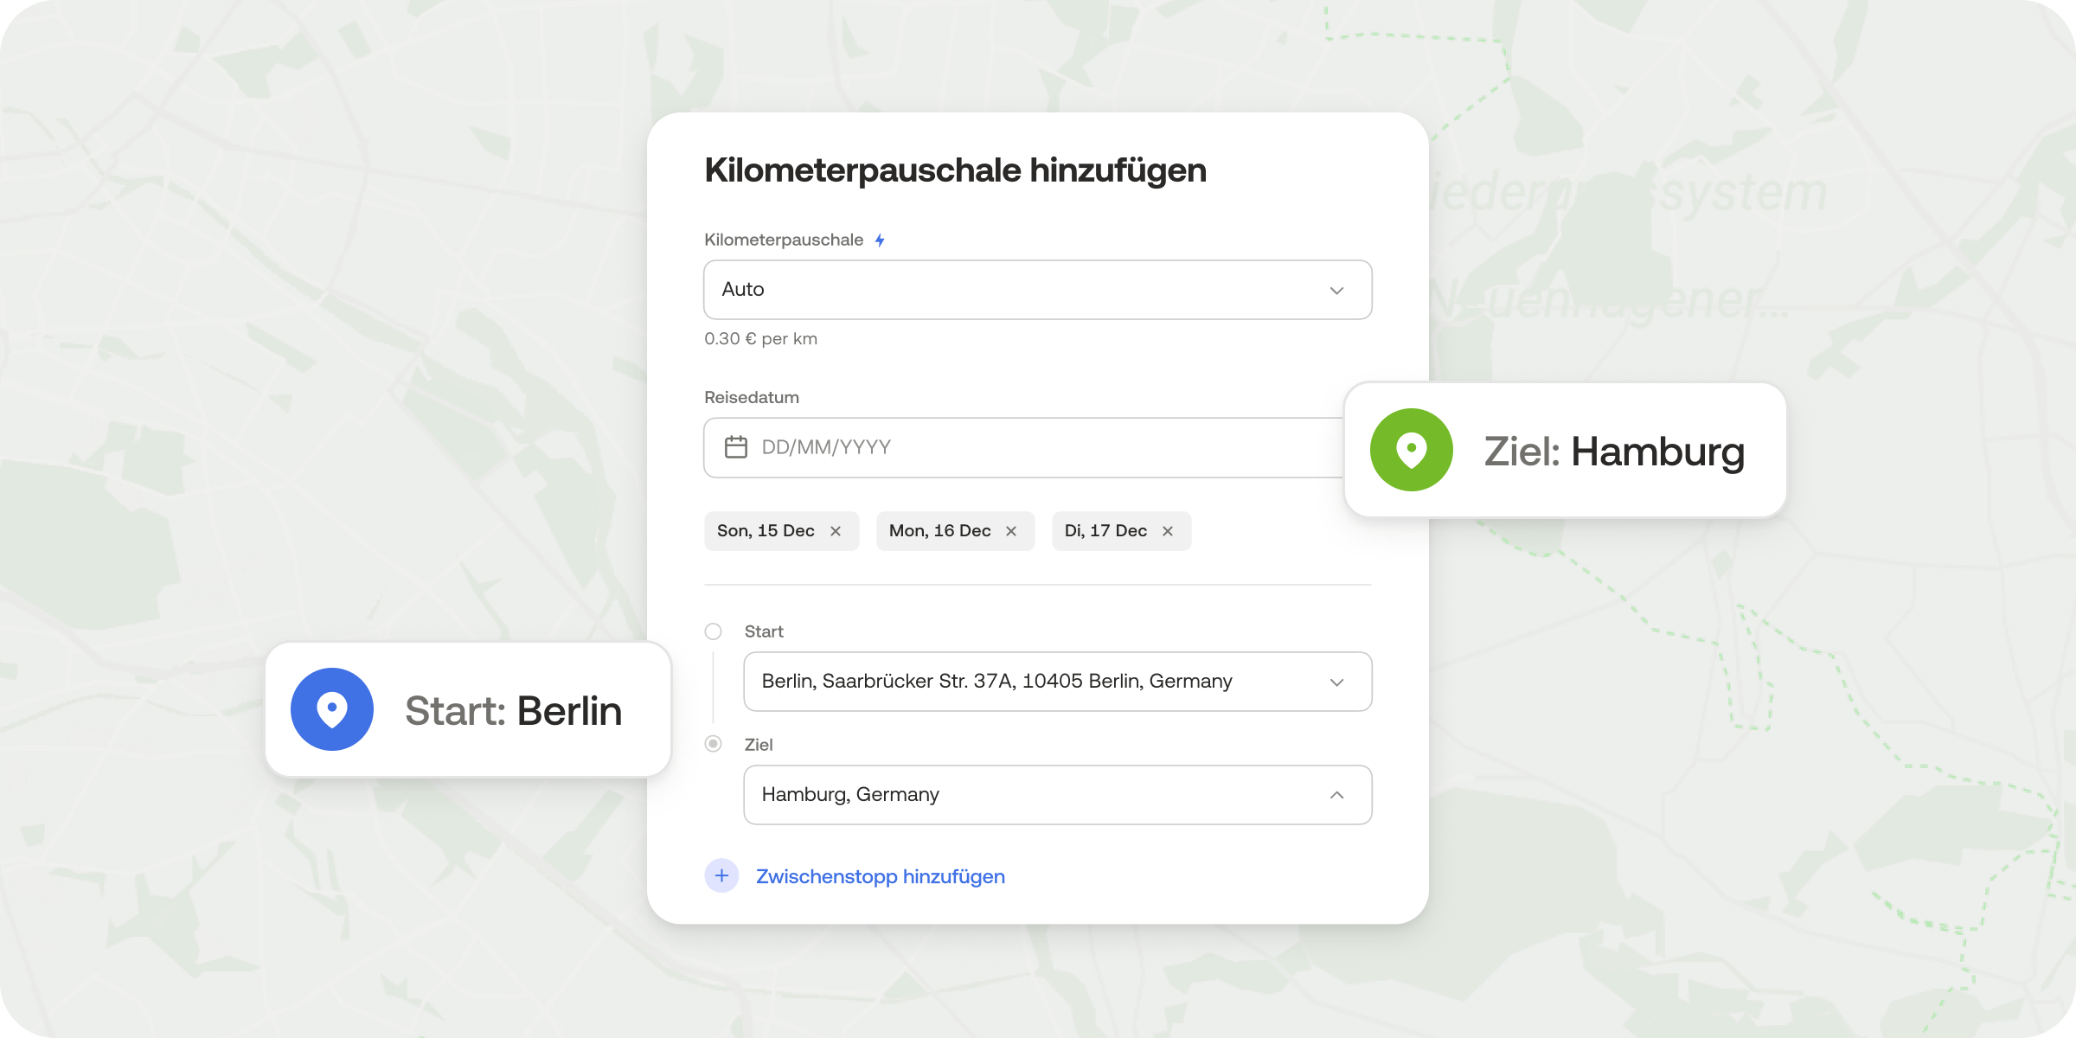Remove the "Son, 15 Dec" date chip
Viewport: 2076px width, 1038px height.
835,530
